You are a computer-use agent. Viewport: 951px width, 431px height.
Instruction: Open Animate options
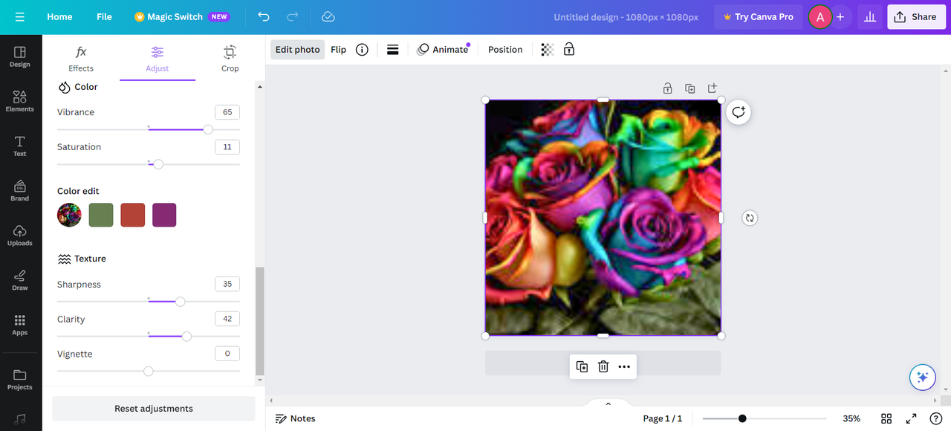point(443,50)
